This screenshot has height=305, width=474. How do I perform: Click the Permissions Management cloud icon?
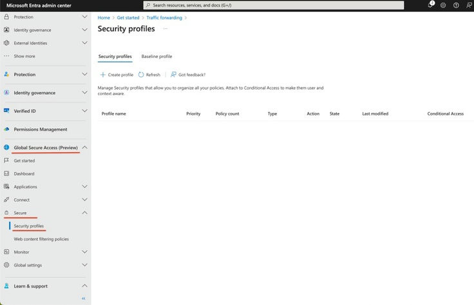[6, 129]
